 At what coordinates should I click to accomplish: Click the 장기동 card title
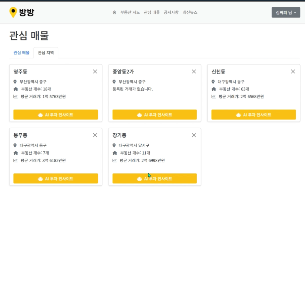coord(120,135)
